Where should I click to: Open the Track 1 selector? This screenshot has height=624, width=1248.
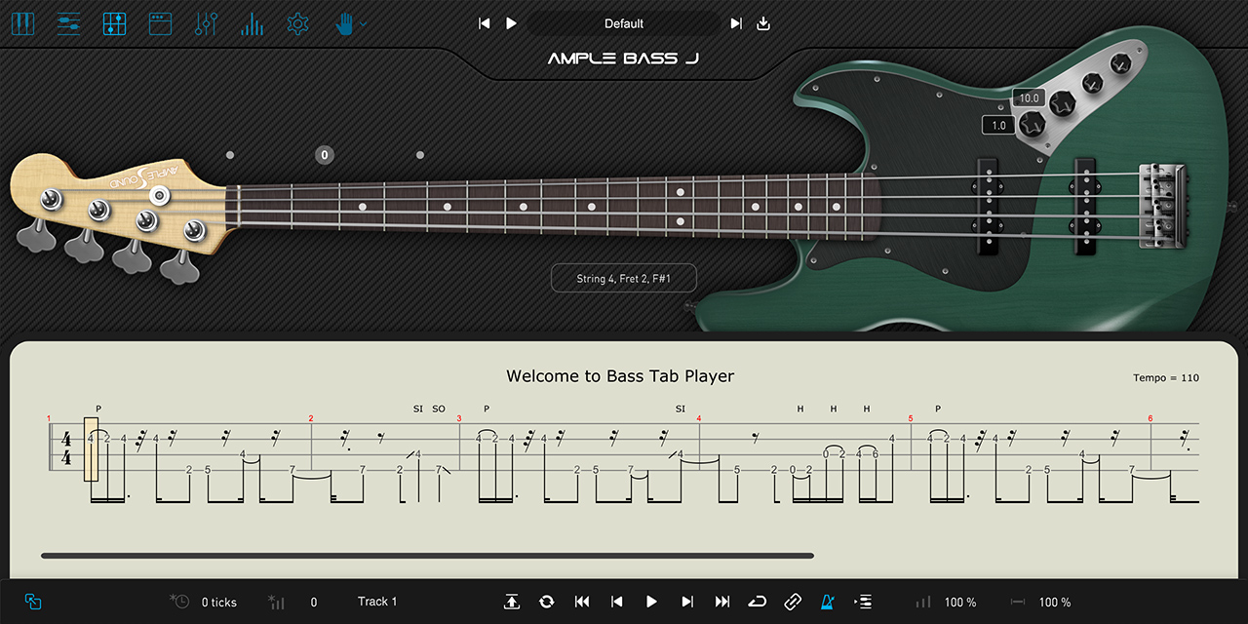377,602
